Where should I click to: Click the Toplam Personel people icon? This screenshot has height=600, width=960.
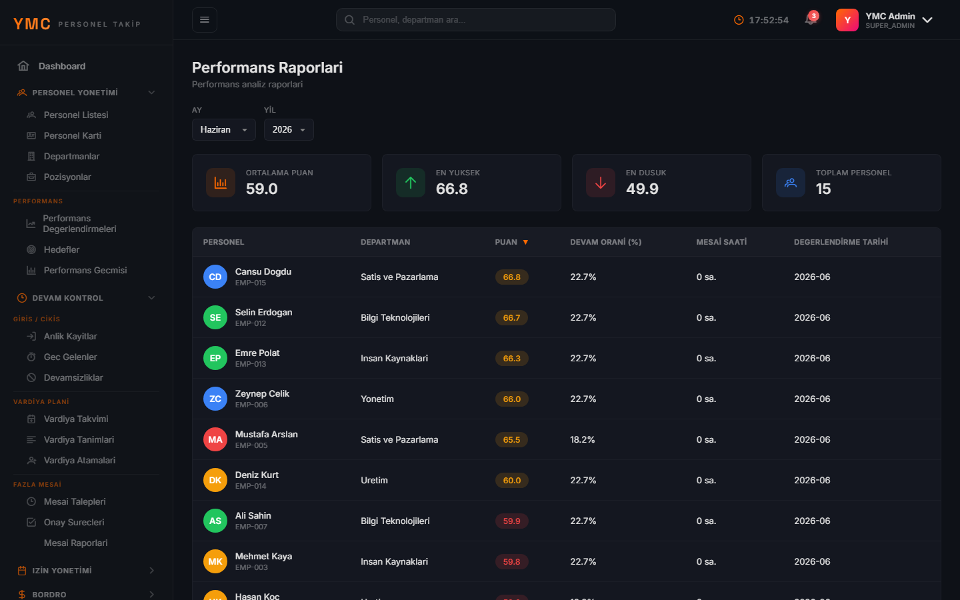(x=791, y=183)
